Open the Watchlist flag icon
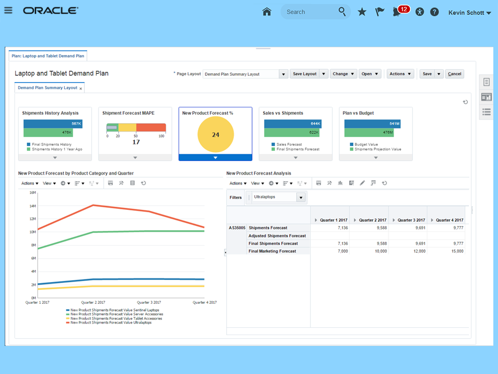The width and height of the screenshot is (498, 374). click(x=380, y=12)
